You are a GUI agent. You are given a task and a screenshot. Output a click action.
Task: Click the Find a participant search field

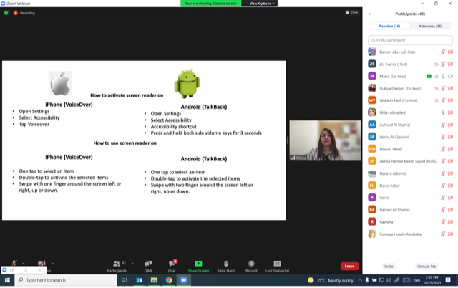[410, 40]
